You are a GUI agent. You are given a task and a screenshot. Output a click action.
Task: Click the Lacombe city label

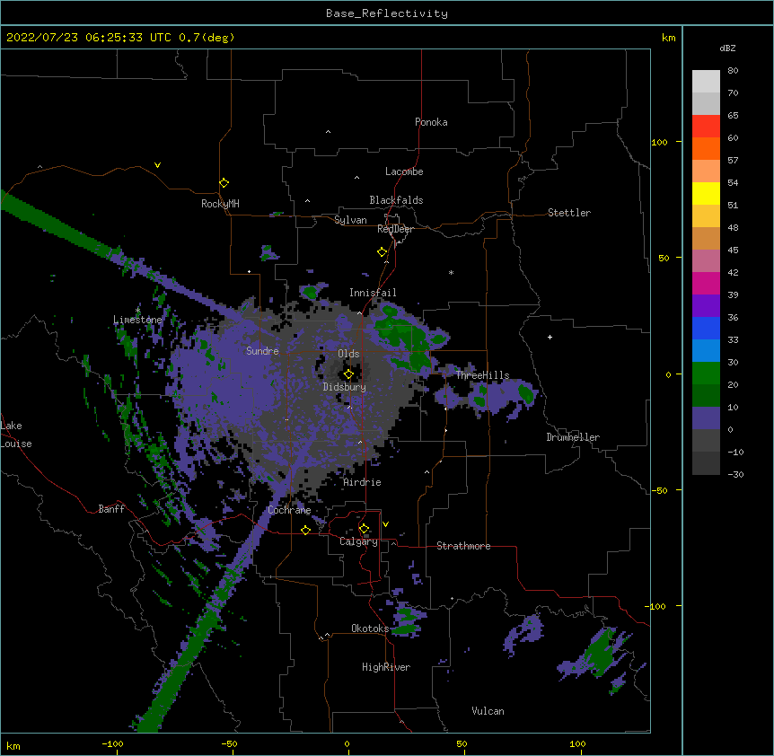[404, 171]
